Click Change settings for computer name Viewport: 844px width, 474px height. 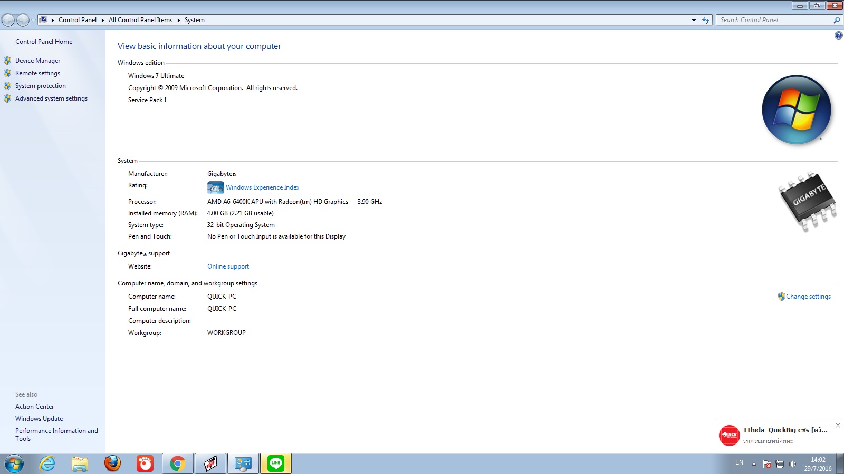[x=808, y=297]
